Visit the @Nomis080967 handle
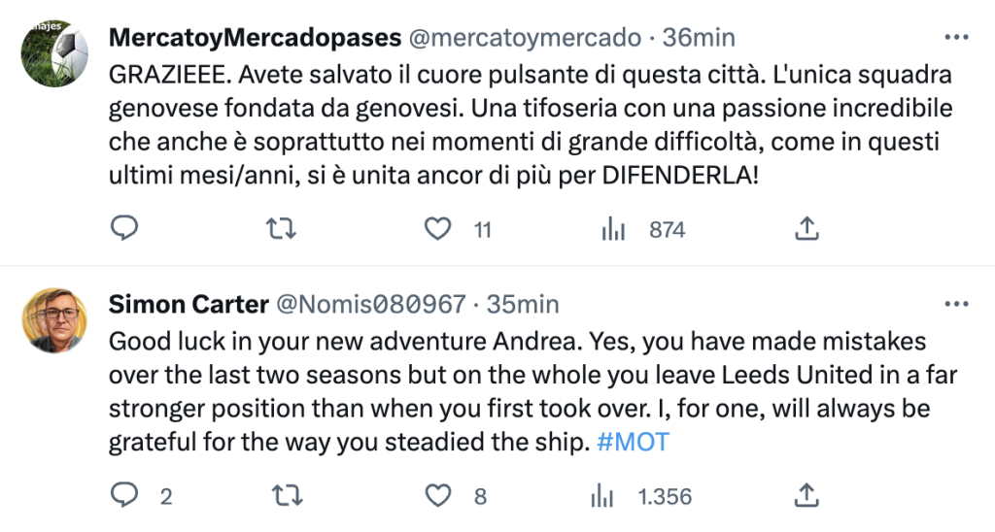Viewport: 995px width, 532px height. pyautogui.click(x=371, y=305)
